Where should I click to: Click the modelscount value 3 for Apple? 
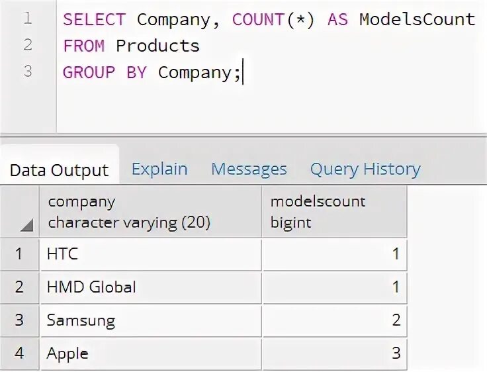click(x=334, y=354)
